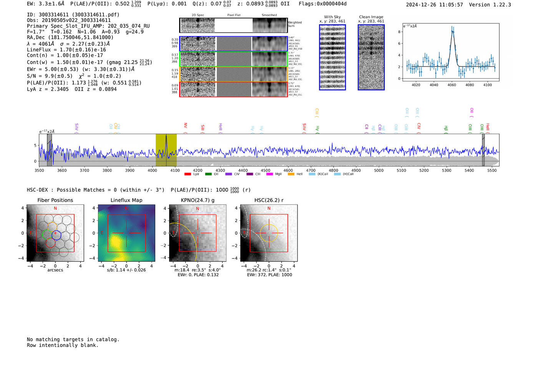Click the Version 1.22.3 text

(490, 5)
